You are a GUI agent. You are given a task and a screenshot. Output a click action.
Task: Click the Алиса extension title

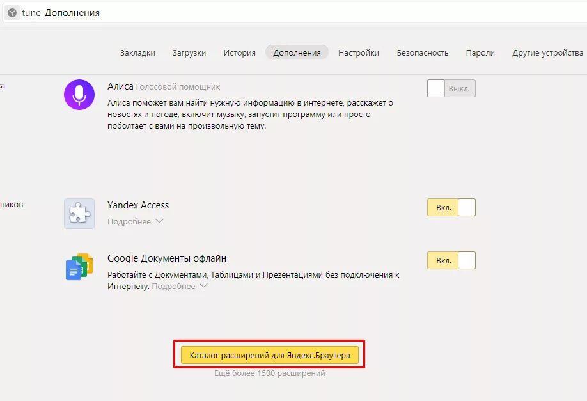pyautogui.click(x=120, y=86)
